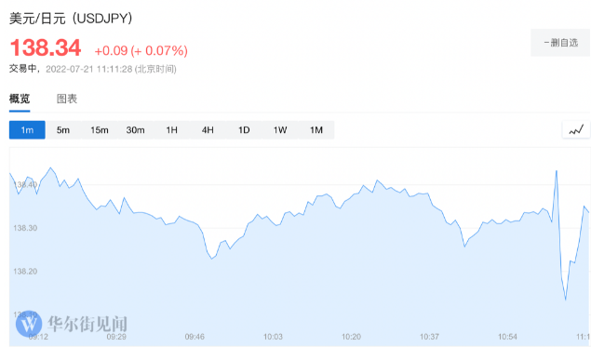Open the 图表 chart tab

click(x=67, y=99)
